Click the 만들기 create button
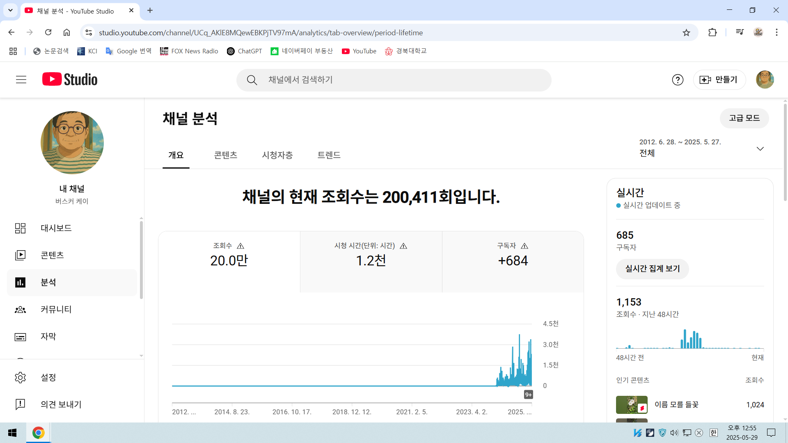 (719, 80)
